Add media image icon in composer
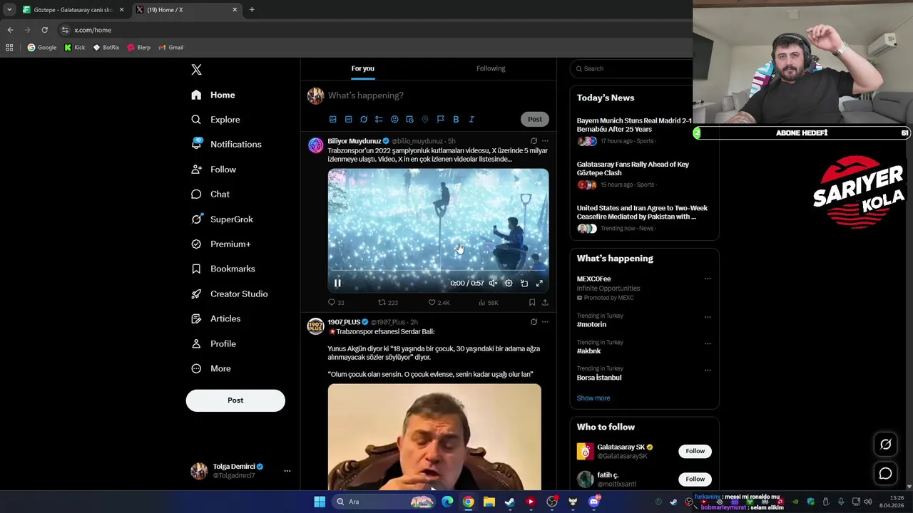The height and width of the screenshot is (513, 913). (x=332, y=119)
